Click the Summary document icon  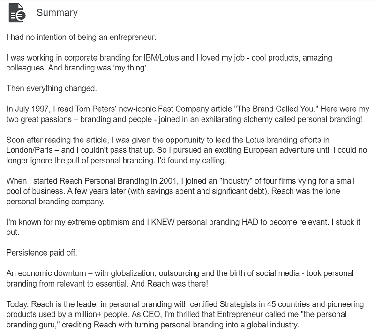[x=17, y=13]
